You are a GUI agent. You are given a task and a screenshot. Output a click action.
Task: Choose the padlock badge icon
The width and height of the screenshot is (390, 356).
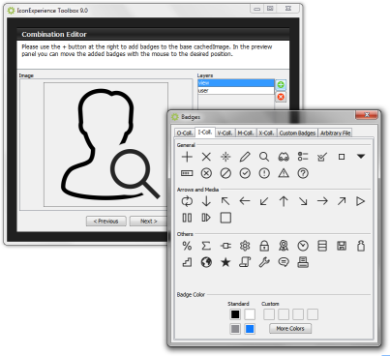click(x=264, y=246)
